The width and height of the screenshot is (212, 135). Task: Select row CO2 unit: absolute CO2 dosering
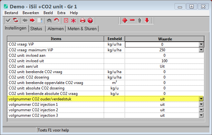pyautogui.click(x=106, y=88)
